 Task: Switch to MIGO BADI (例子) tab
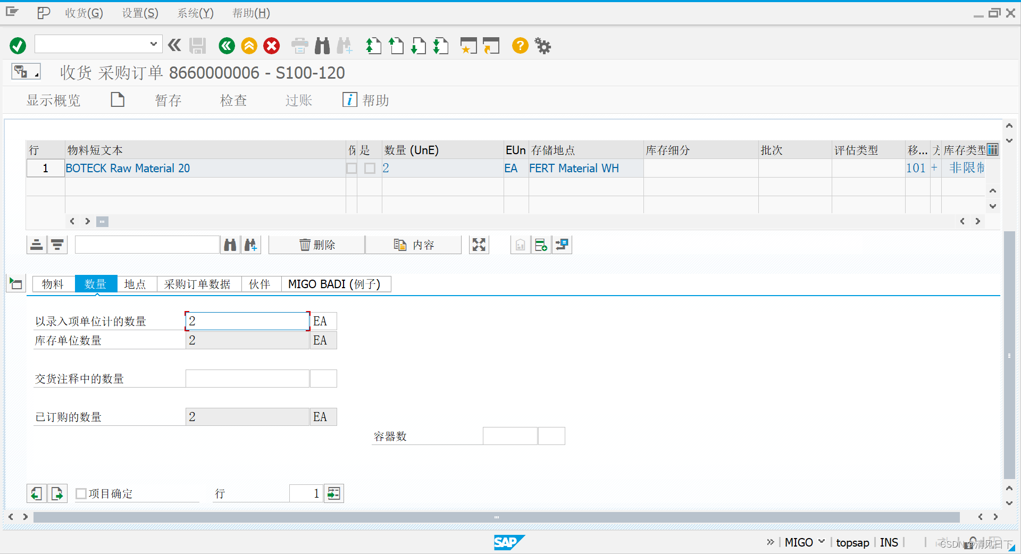coord(335,284)
